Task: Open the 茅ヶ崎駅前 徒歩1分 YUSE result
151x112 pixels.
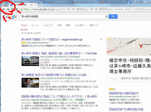Action: coord(55,75)
